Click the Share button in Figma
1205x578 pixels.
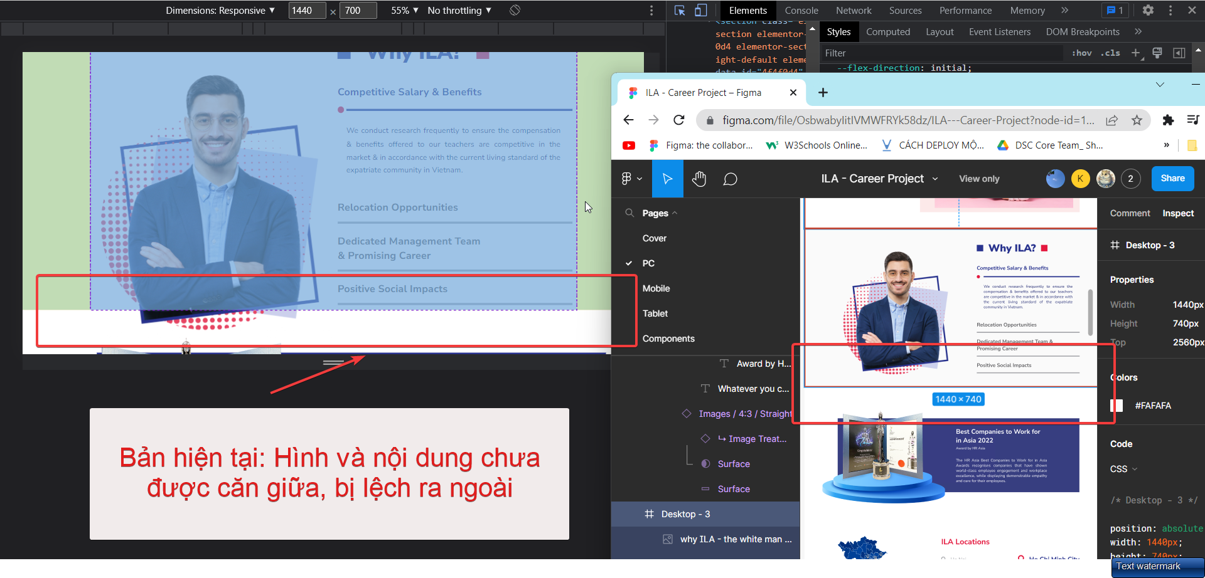(1172, 179)
